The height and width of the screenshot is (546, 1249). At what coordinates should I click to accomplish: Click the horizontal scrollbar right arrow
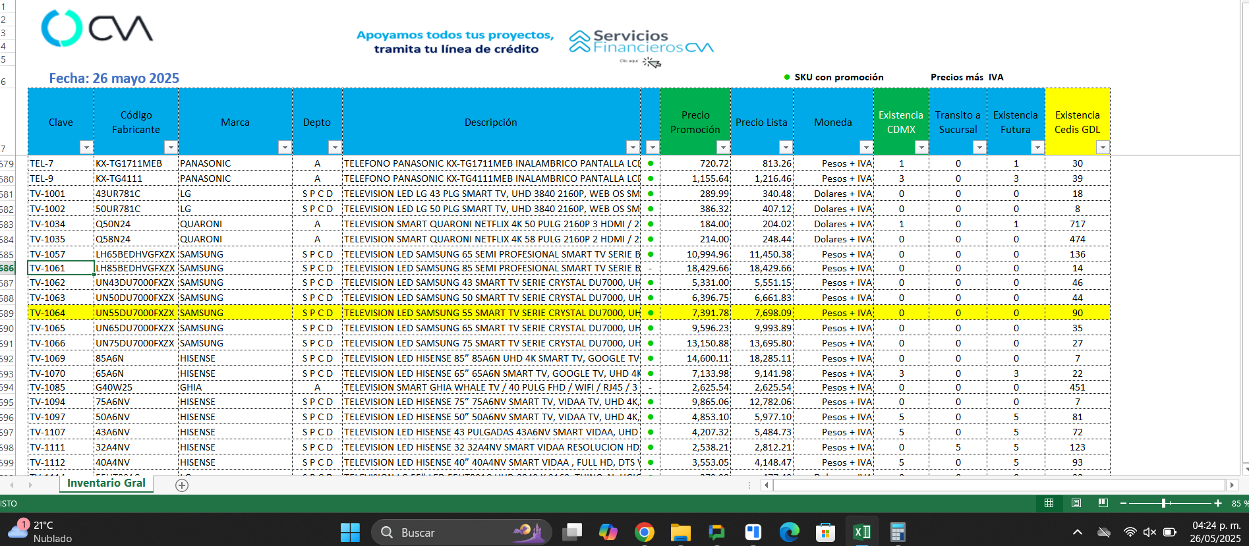[x=1231, y=485]
